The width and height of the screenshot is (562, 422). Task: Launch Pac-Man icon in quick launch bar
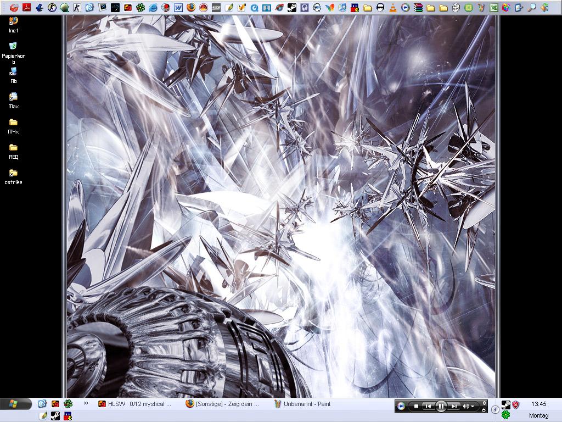(x=68, y=416)
